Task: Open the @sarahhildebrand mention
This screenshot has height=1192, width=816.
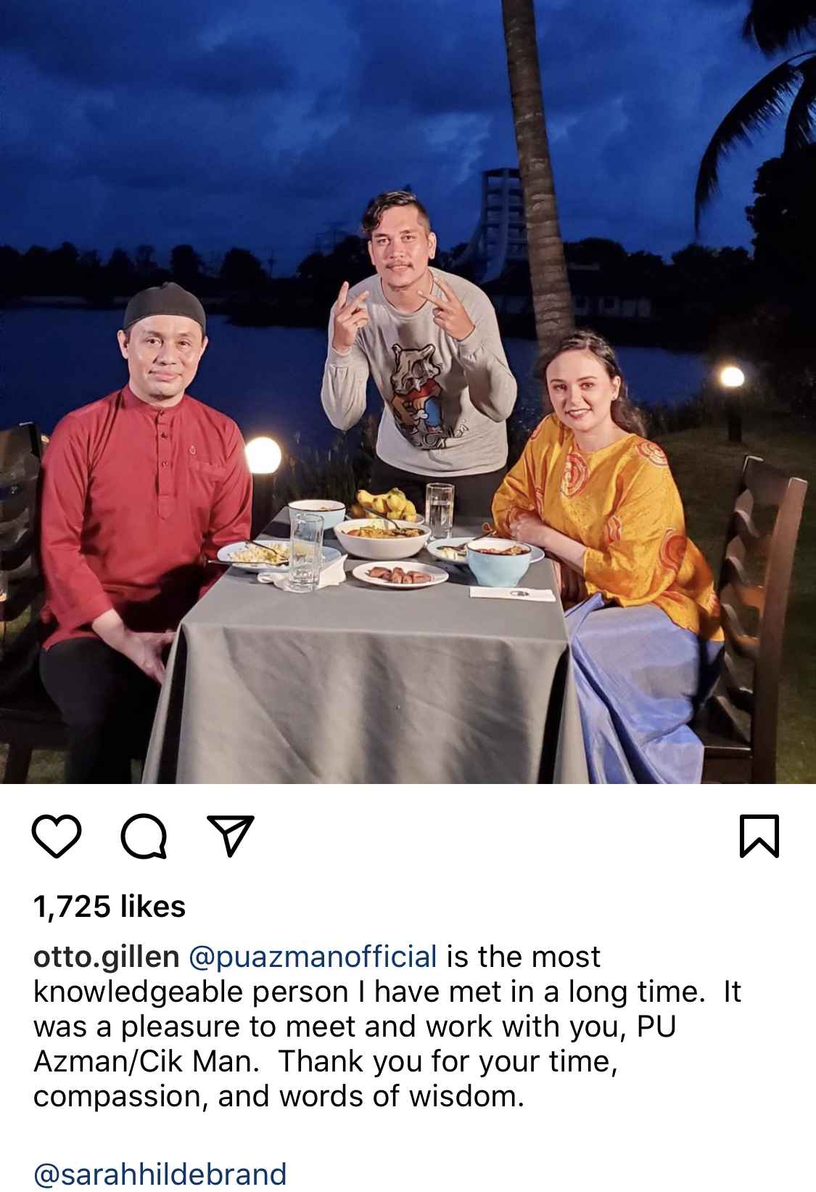Action: point(160,1174)
